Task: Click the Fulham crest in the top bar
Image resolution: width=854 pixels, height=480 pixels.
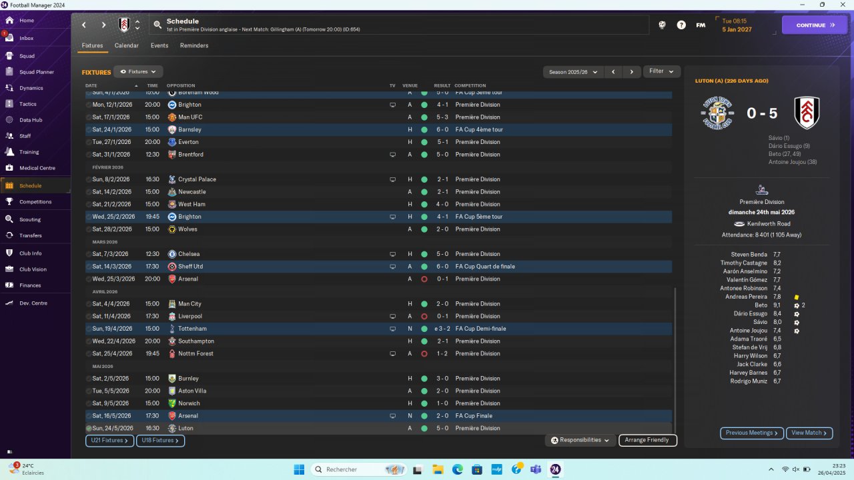Action: click(123, 25)
